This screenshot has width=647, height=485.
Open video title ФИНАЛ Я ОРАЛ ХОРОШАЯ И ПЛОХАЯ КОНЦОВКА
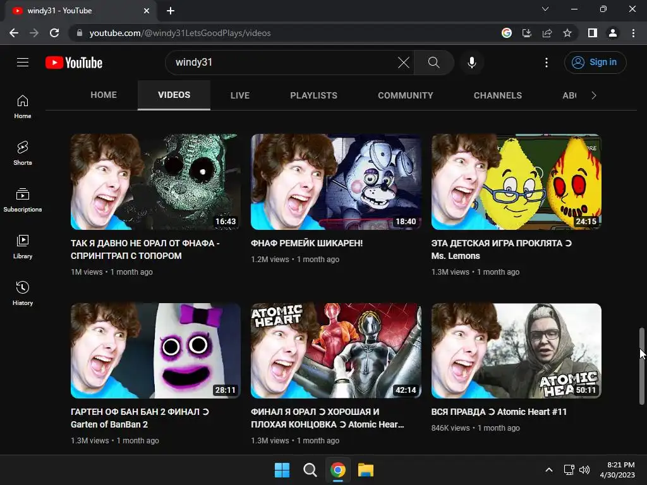(327, 418)
